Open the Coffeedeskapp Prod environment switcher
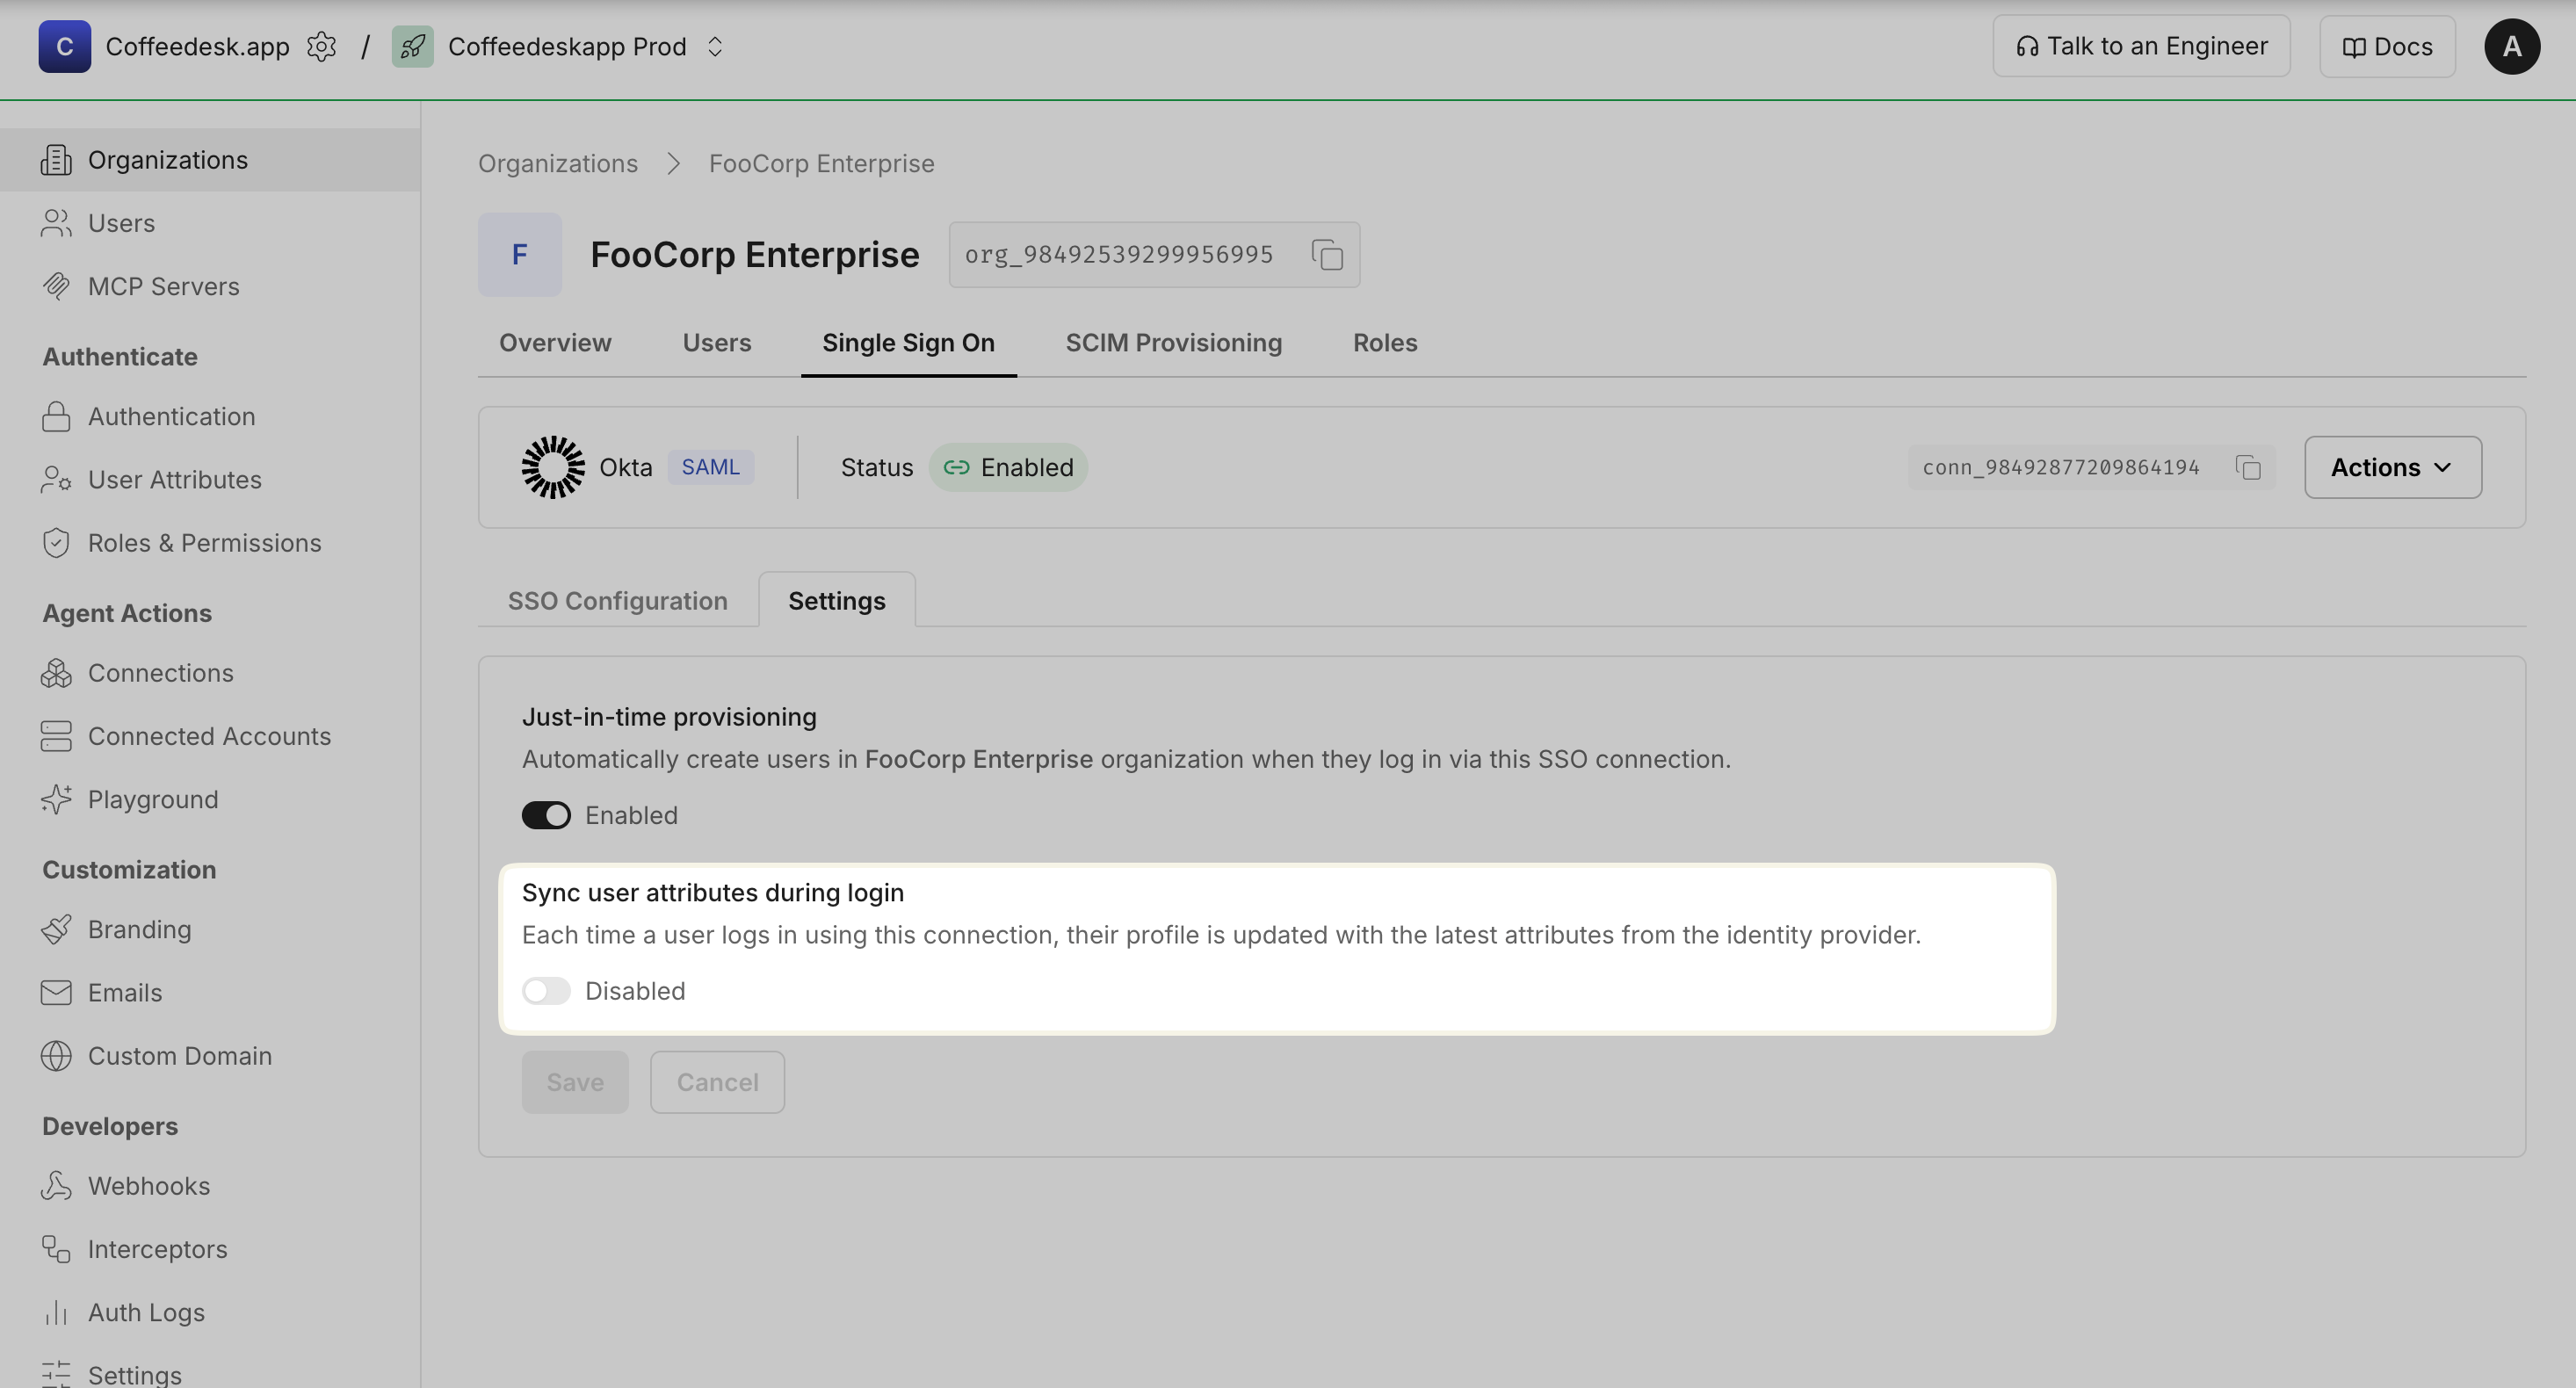Viewport: 2576px width, 1388px height. (x=714, y=47)
